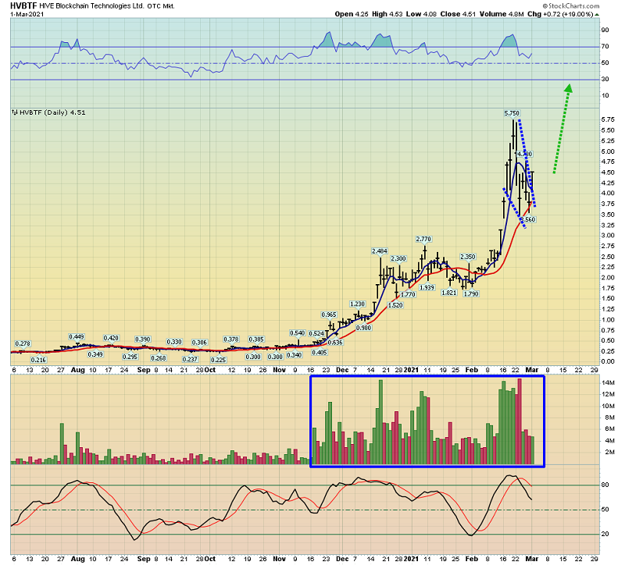Click the 80 level on the stochastic axis
Screen dimensions: 625x565
[605, 485]
